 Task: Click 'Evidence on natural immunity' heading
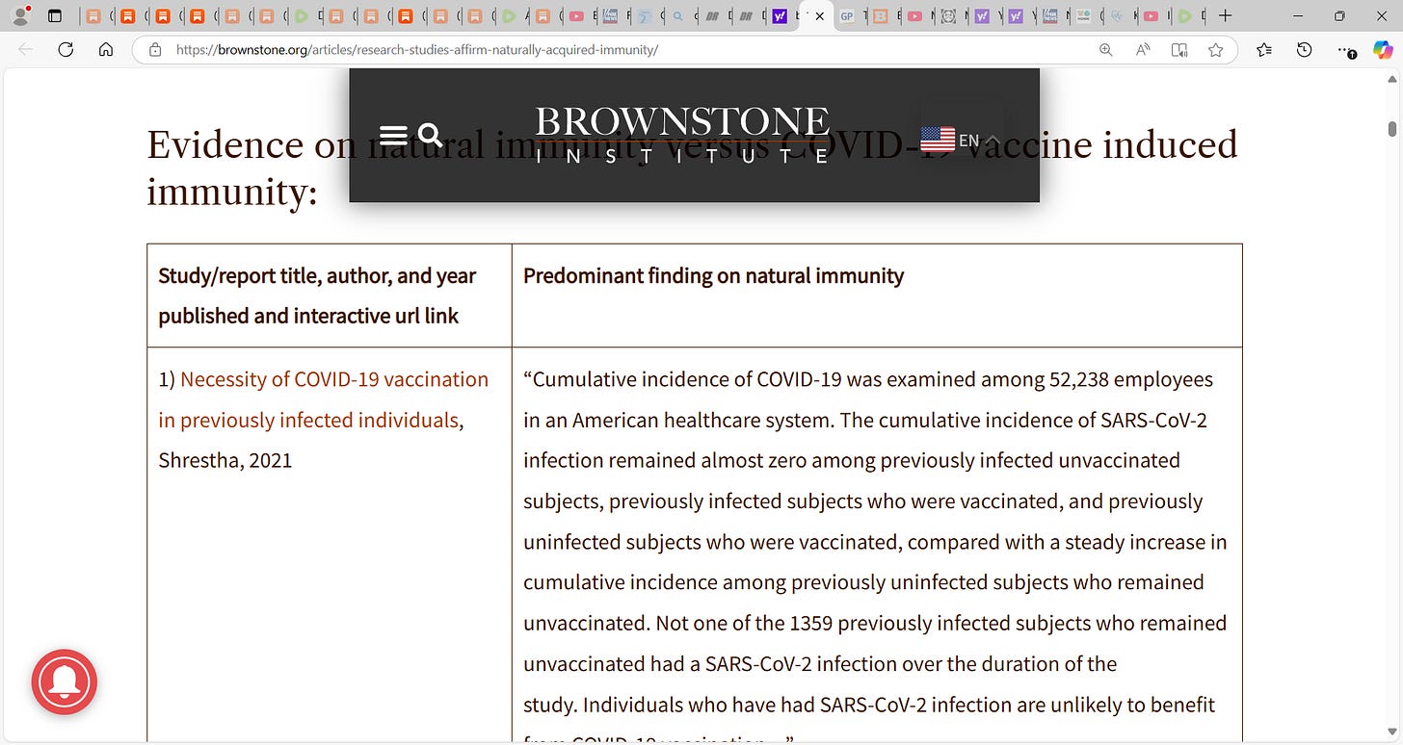pyautogui.click(x=692, y=167)
